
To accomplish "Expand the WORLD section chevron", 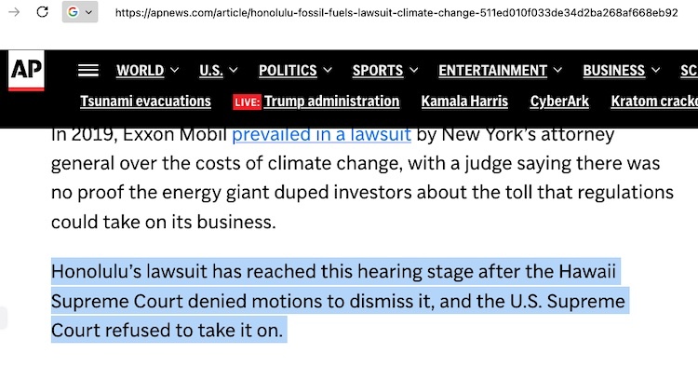I will pyautogui.click(x=173, y=70).
